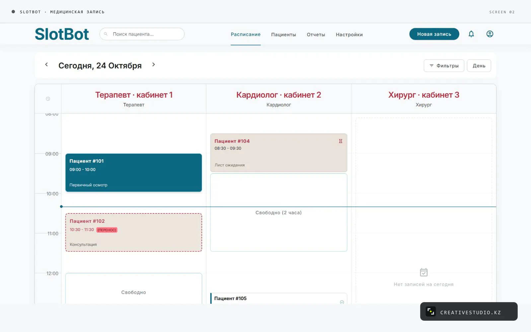
Task: Click the 09:00 - 10:00 time on Пациент #101
Action: click(83, 169)
